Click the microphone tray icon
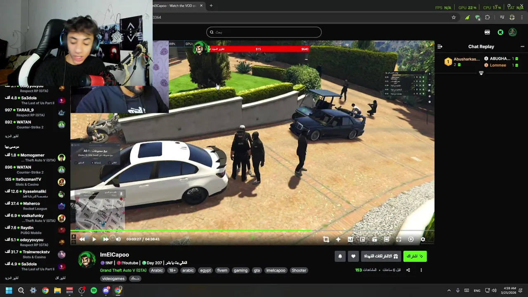 (458, 290)
